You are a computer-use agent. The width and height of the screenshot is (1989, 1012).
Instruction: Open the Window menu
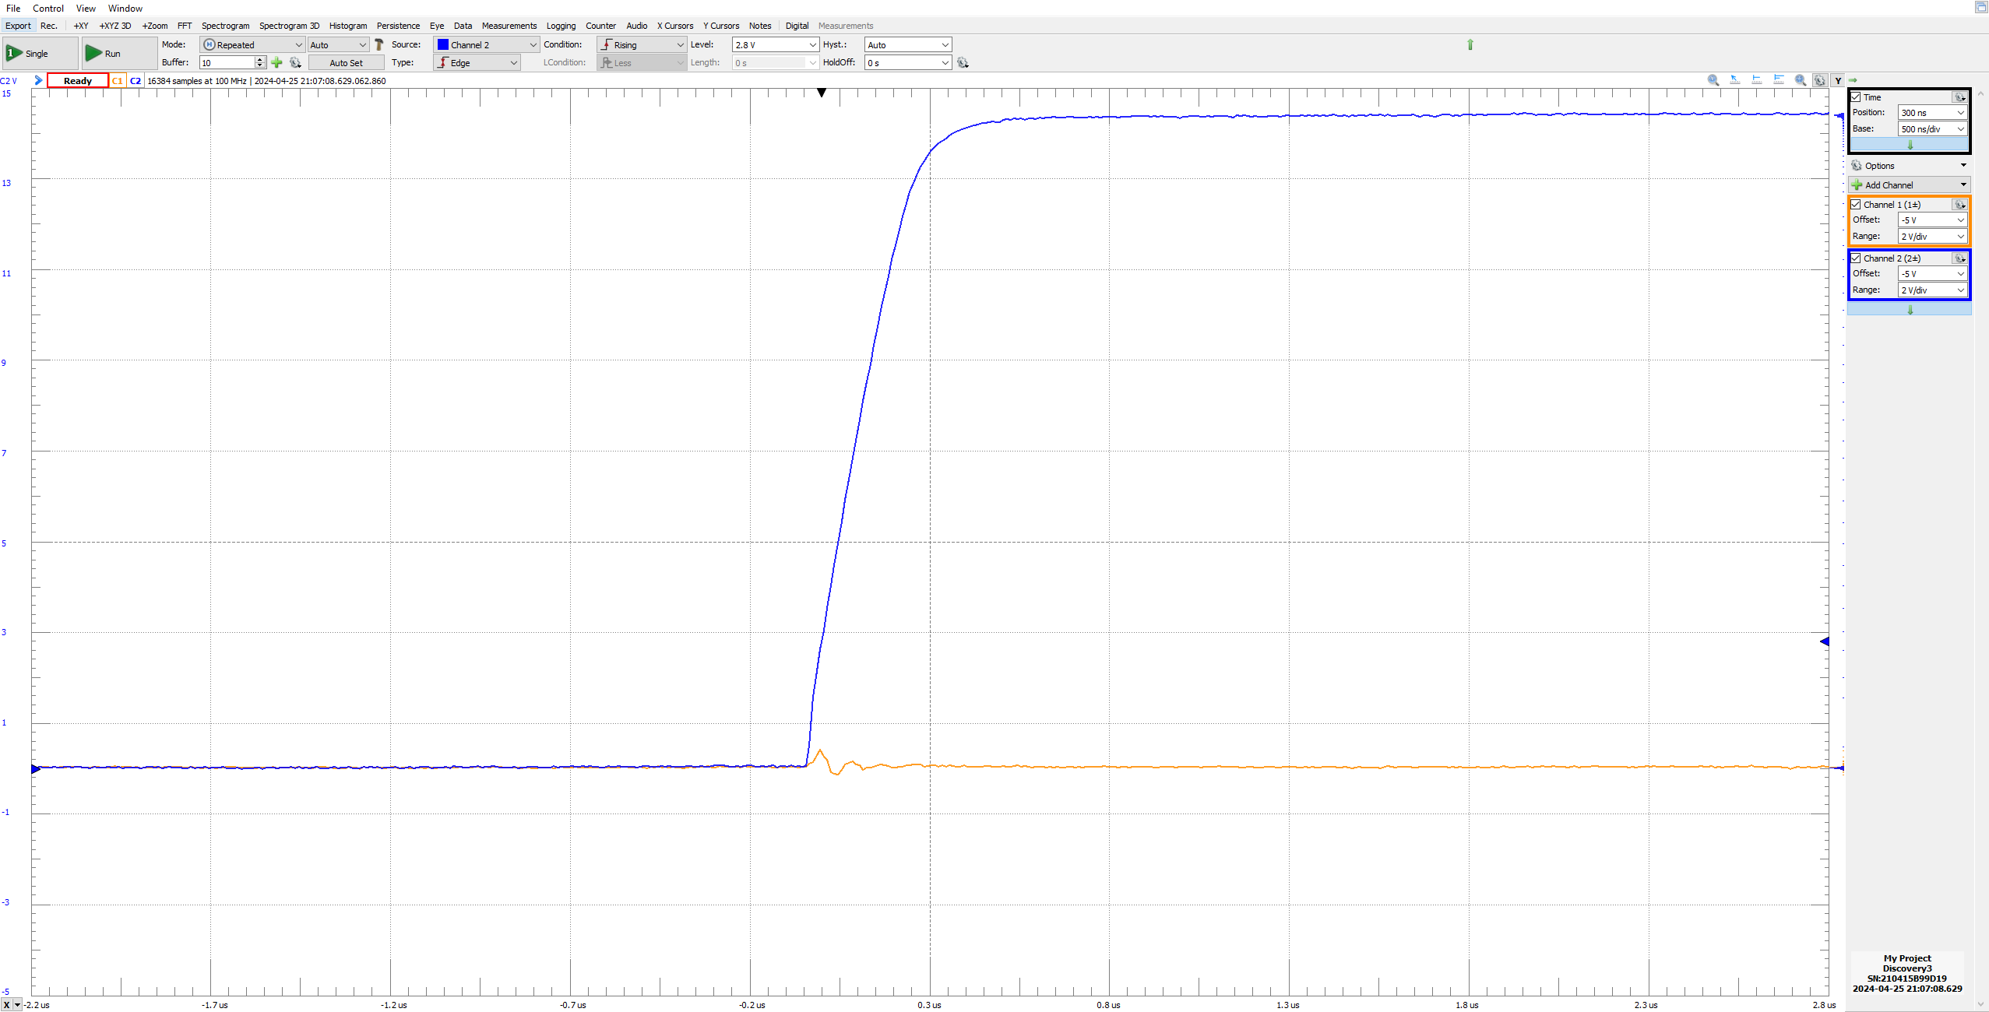click(x=125, y=9)
